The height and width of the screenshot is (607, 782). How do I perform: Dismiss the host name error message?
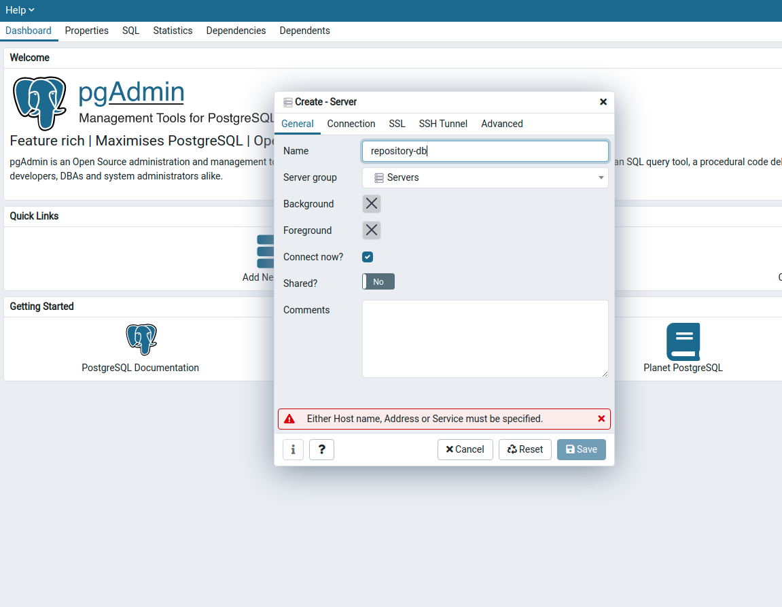coord(601,419)
